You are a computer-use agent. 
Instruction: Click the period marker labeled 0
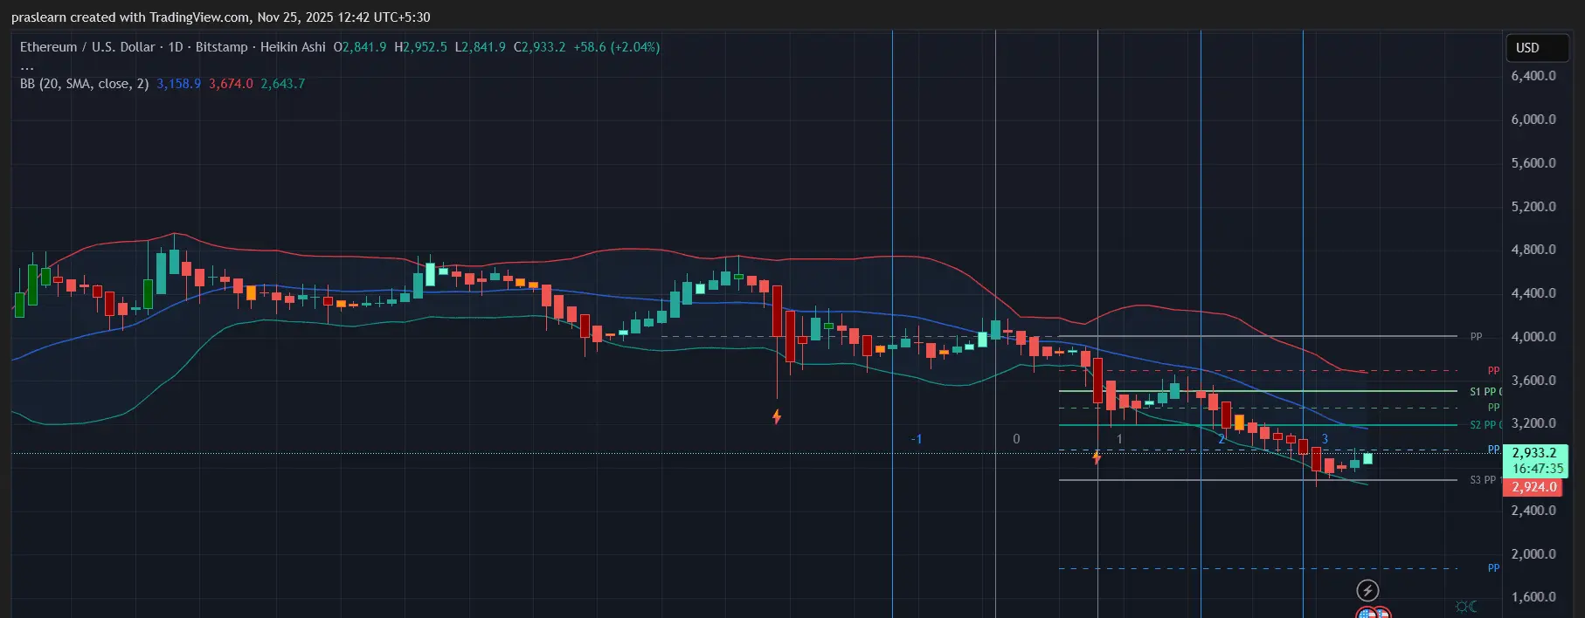coord(1016,439)
